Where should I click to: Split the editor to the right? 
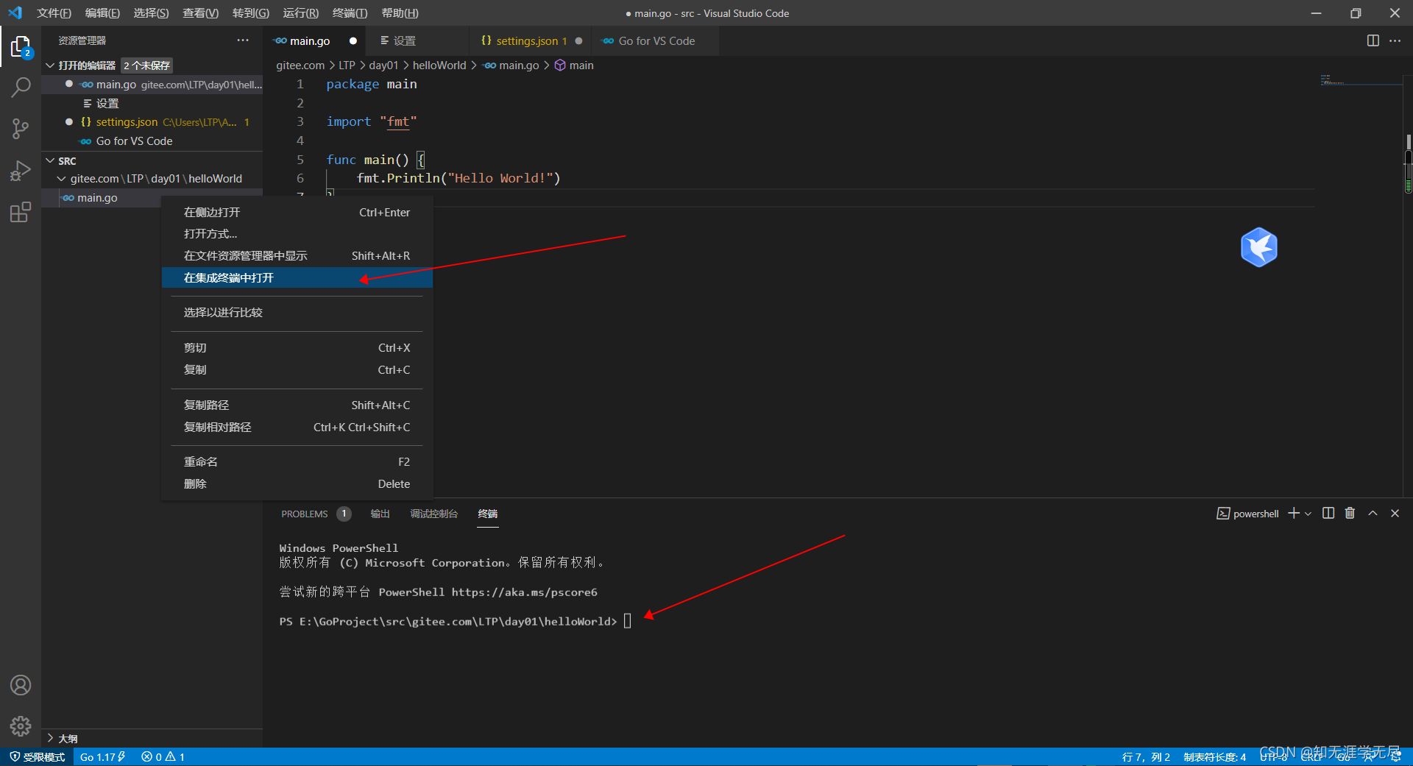coord(1373,40)
